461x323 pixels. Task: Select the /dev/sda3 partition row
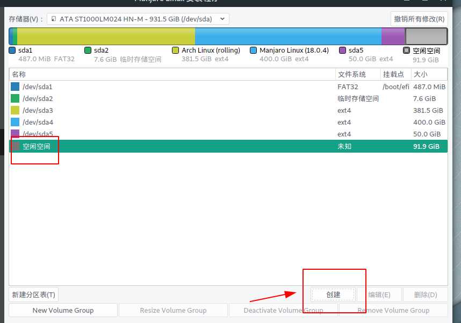(228, 110)
